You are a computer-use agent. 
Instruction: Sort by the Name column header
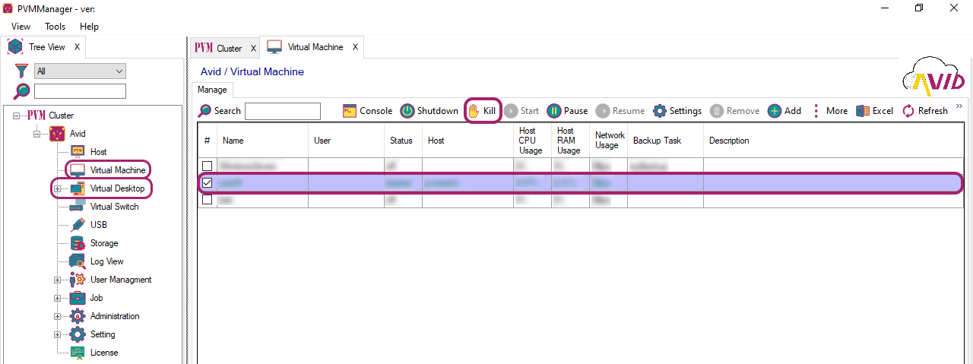pos(262,141)
